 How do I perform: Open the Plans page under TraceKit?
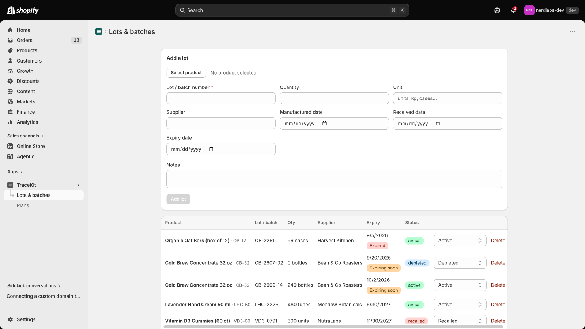click(x=23, y=205)
